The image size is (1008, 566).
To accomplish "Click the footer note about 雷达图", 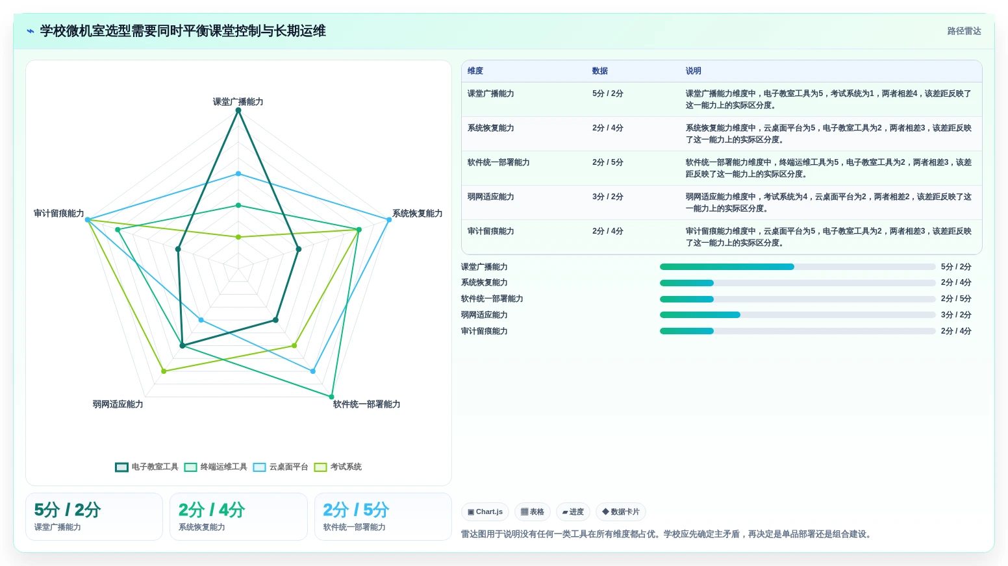I will pyautogui.click(x=667, y=534).
